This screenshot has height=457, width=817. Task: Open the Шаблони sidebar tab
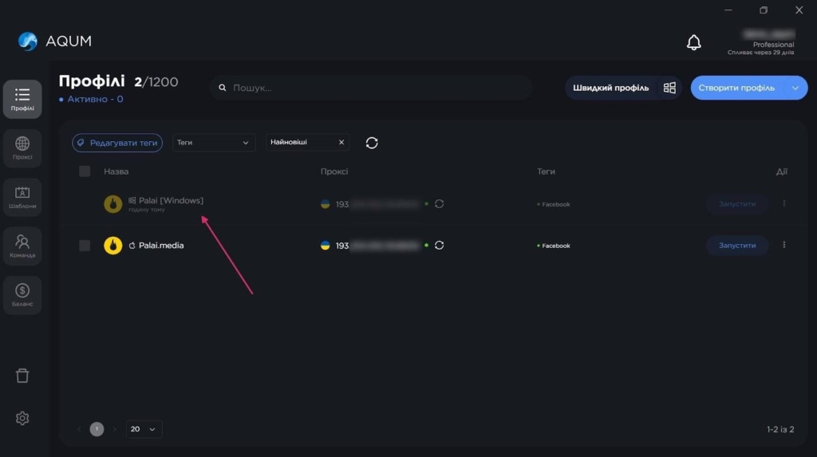[x=22, y=197]
